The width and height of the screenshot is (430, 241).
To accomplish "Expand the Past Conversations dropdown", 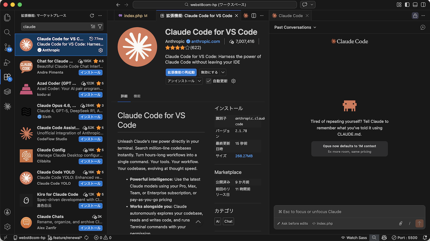I will (295, 27).
